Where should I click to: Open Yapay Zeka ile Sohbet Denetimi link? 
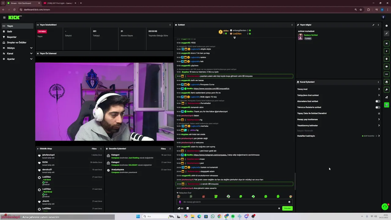tap(338, 113)
